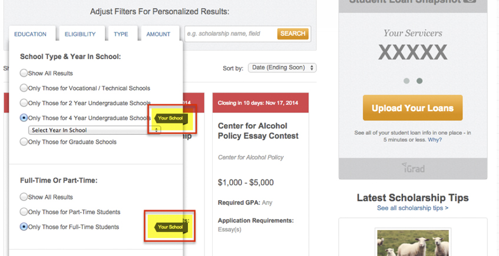Go to the second carousel dot under Your Servicers
The height and width of the screenshot is (256, 499).
click(419, 81)
